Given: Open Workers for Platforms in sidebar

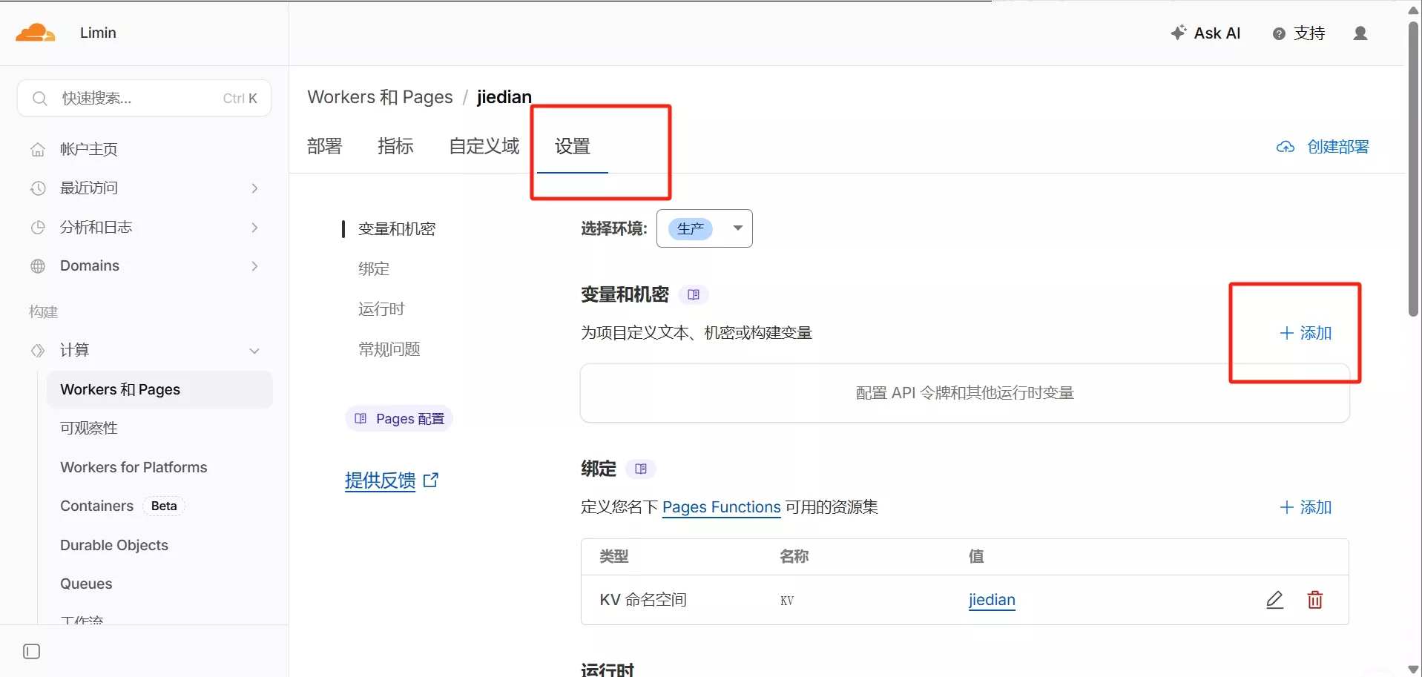Looking at the screenshot, I should pyautogui.click(x=134, y=467).
